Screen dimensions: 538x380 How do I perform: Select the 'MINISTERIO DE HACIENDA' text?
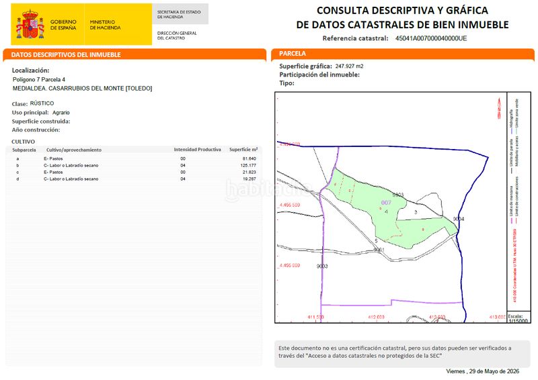point(105,25)
